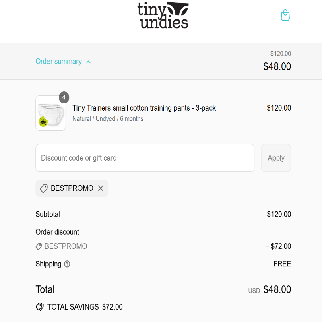
Task: Click the quantity badge showing 4
Action: tap(64, 97)
